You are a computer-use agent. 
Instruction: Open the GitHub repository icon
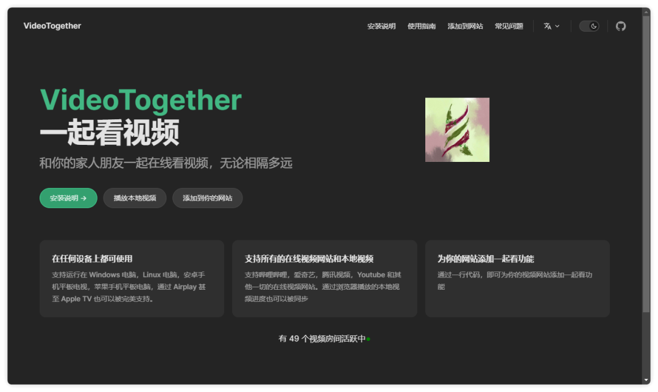[621, 26]
